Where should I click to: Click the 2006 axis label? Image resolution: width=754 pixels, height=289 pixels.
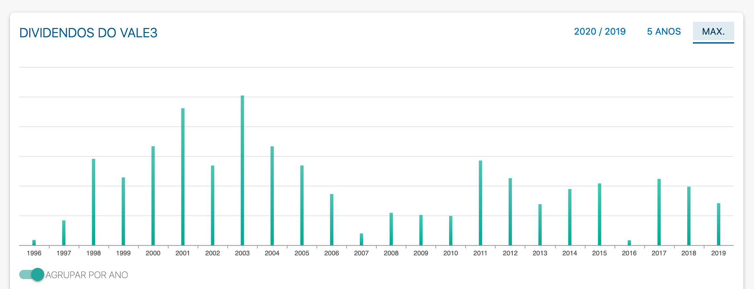[x=331, y=253]
